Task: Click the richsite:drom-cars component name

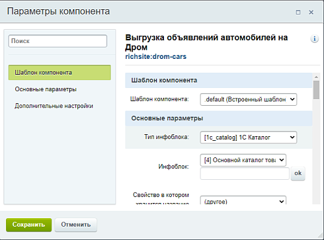Action: (x=156, y=57)
